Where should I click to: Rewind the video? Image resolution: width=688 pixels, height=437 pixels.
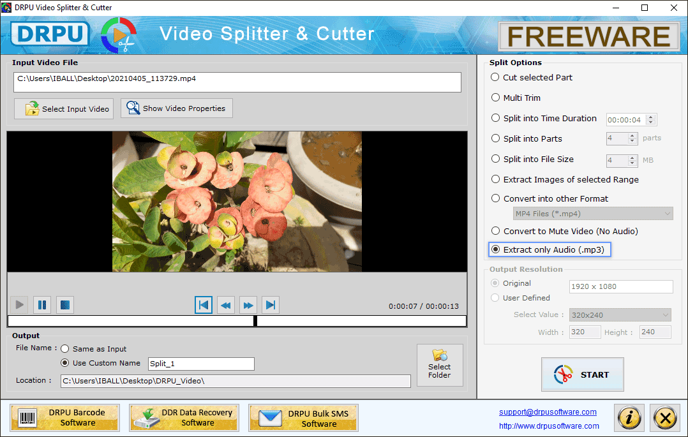[x=226, y=305]
